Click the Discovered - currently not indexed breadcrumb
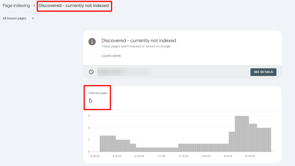The image size is (295, 166). [74, 6]
